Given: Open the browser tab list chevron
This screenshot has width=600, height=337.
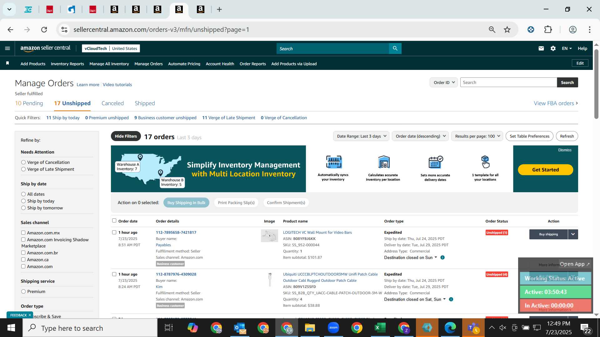Looking at the screenshot, I should [x=9, y=9].
